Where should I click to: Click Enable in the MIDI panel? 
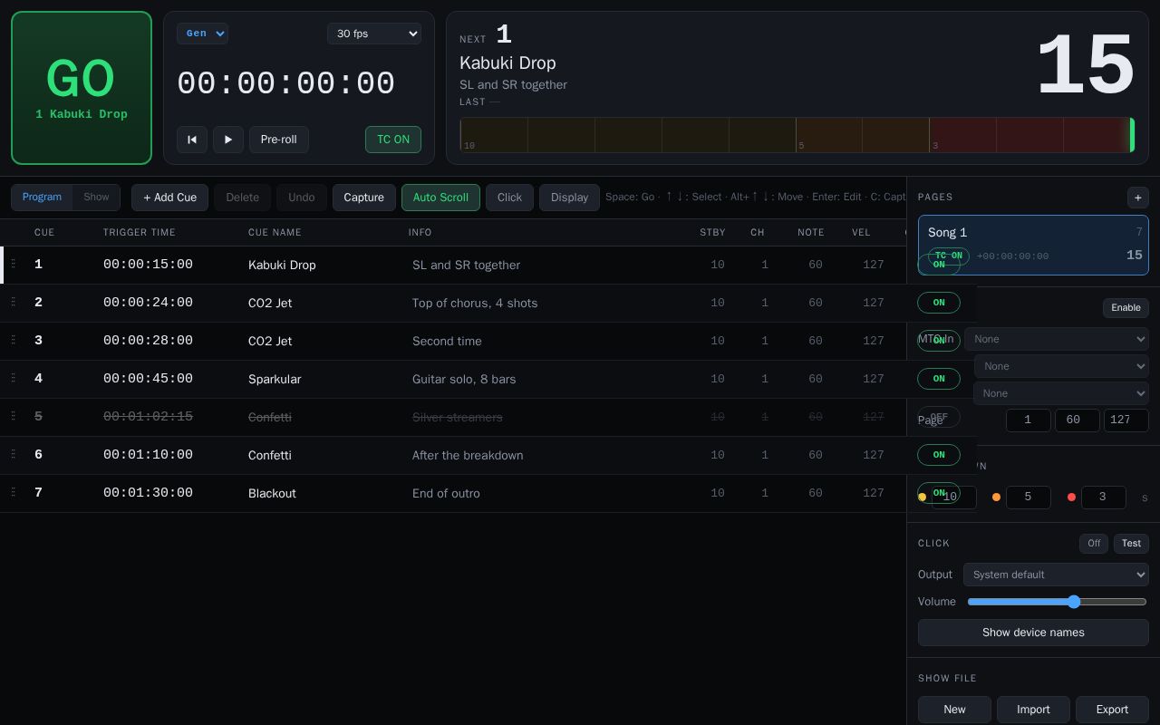(1126, 308)
